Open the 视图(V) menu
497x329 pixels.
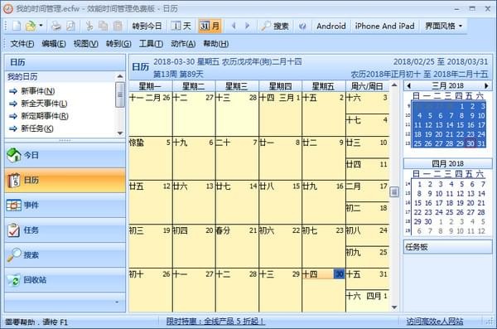[86, 44]
